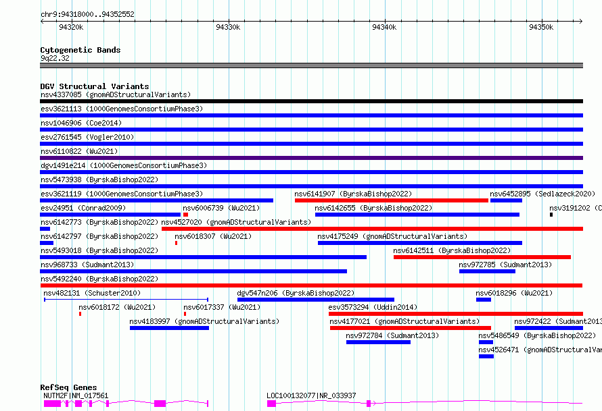Open nsv972784 (Sudmant2013) variant
The width and height of the screenshot is (602, 411).
392,335
